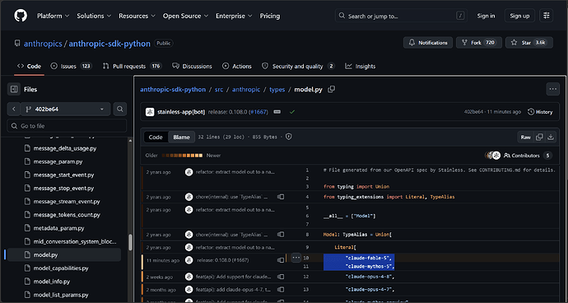568x303 pixels.
Task: Open the Pricing page
Action: 270,16
